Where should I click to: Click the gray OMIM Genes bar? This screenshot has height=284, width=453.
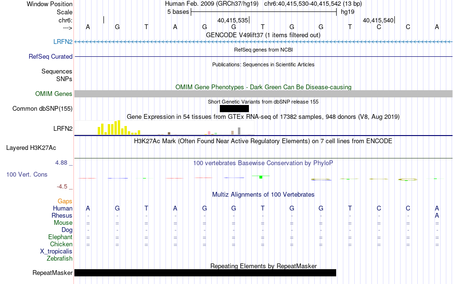click(x=264, y=94)
